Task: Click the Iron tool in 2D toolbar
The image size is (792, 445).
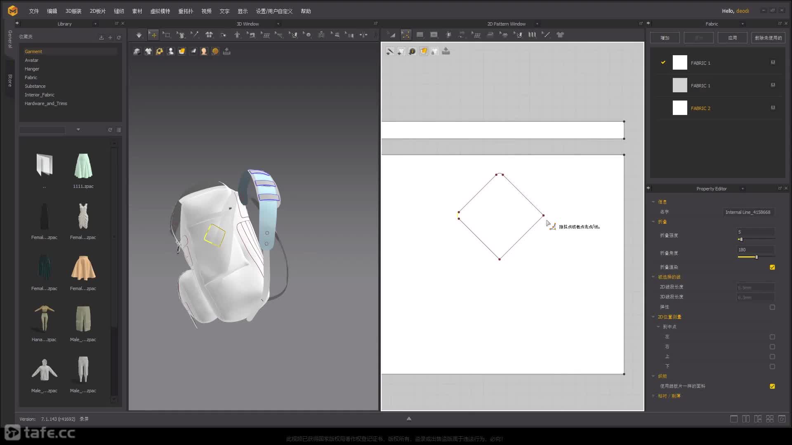Action: coord(490,35)
